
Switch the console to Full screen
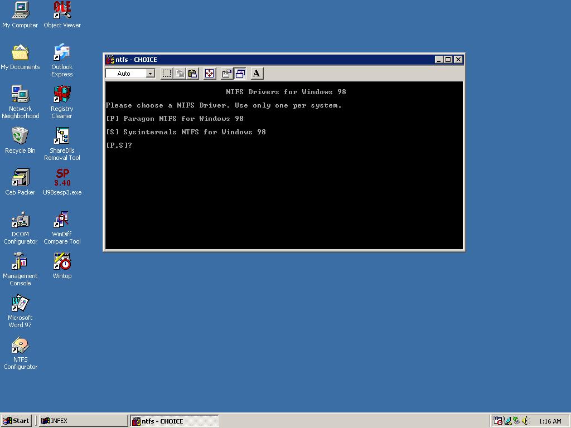pos(210,74)
